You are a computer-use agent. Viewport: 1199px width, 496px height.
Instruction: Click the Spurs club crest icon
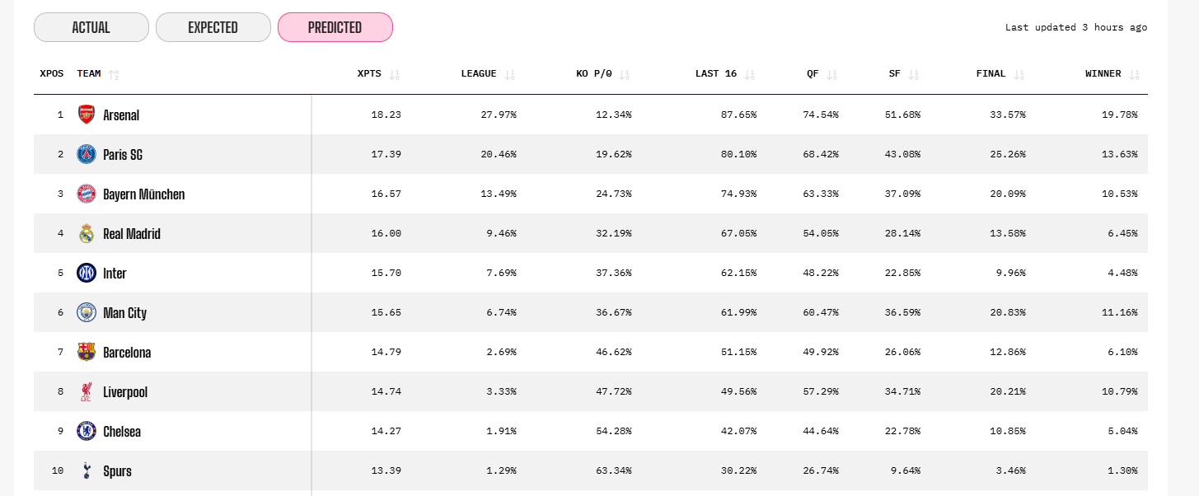tap(87, 470)
